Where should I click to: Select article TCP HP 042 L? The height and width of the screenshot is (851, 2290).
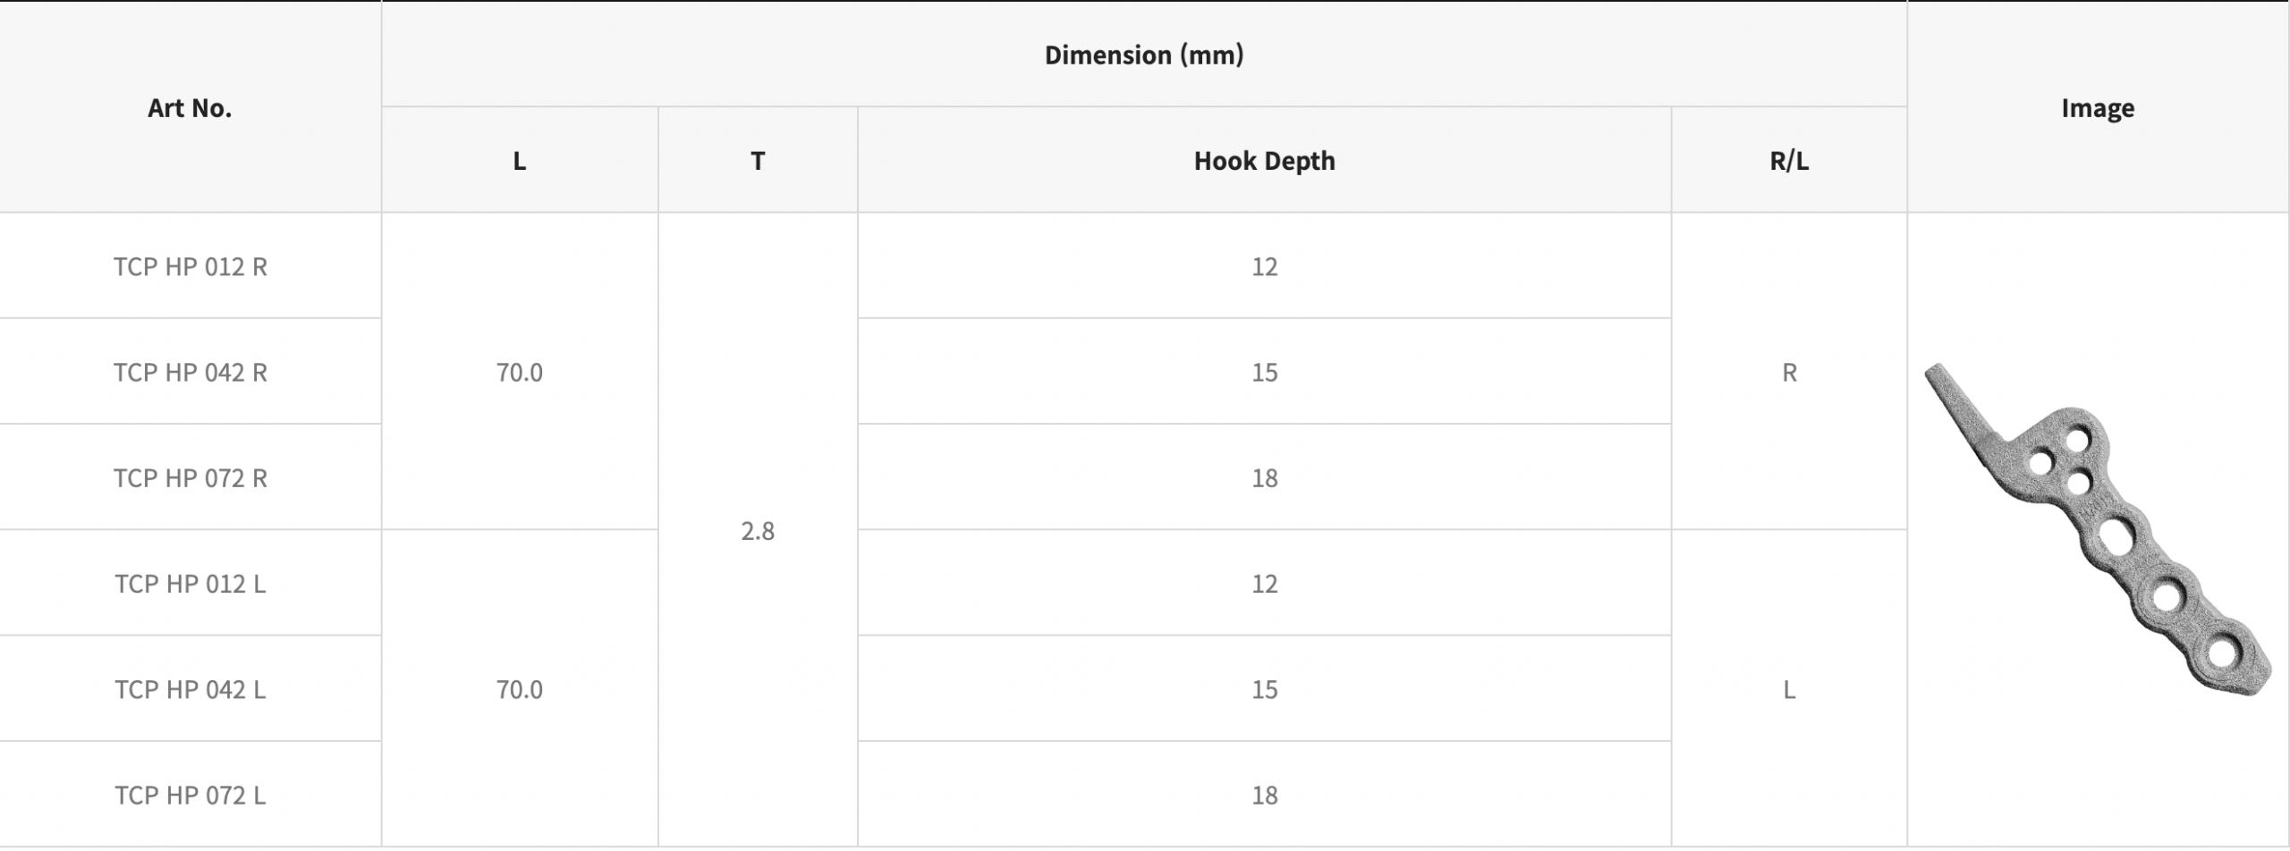tap(191, 689)
